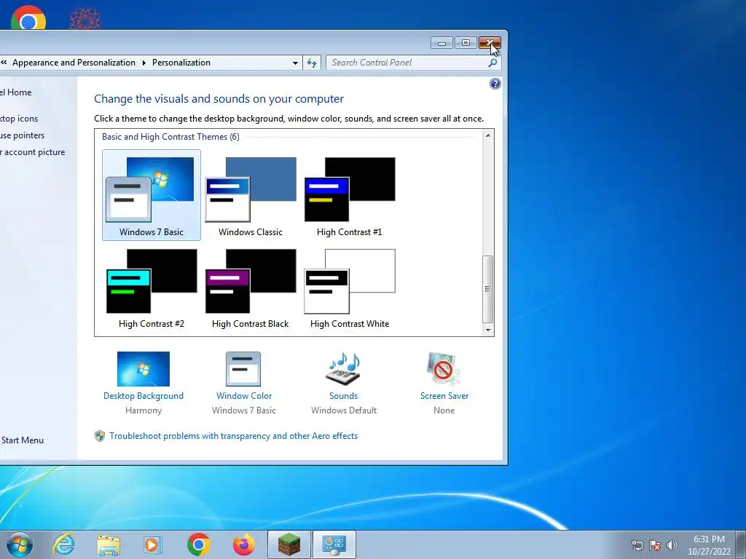Click the theme list scroll up arrow
This screenshot has height=559, width=746.
[x=488, y=135]
